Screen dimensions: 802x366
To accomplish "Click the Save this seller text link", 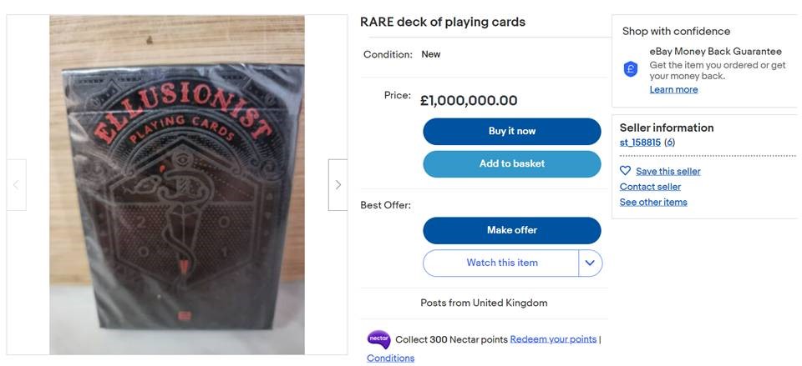I will (x=667, y=172).
